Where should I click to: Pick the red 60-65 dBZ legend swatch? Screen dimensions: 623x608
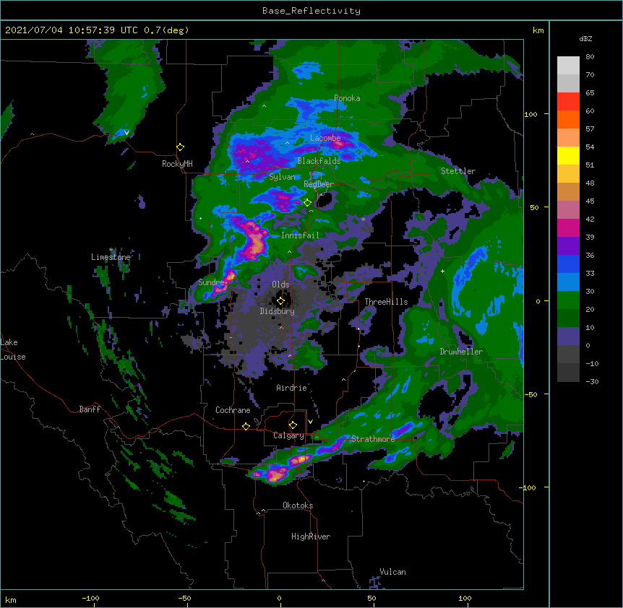point(568,101)
